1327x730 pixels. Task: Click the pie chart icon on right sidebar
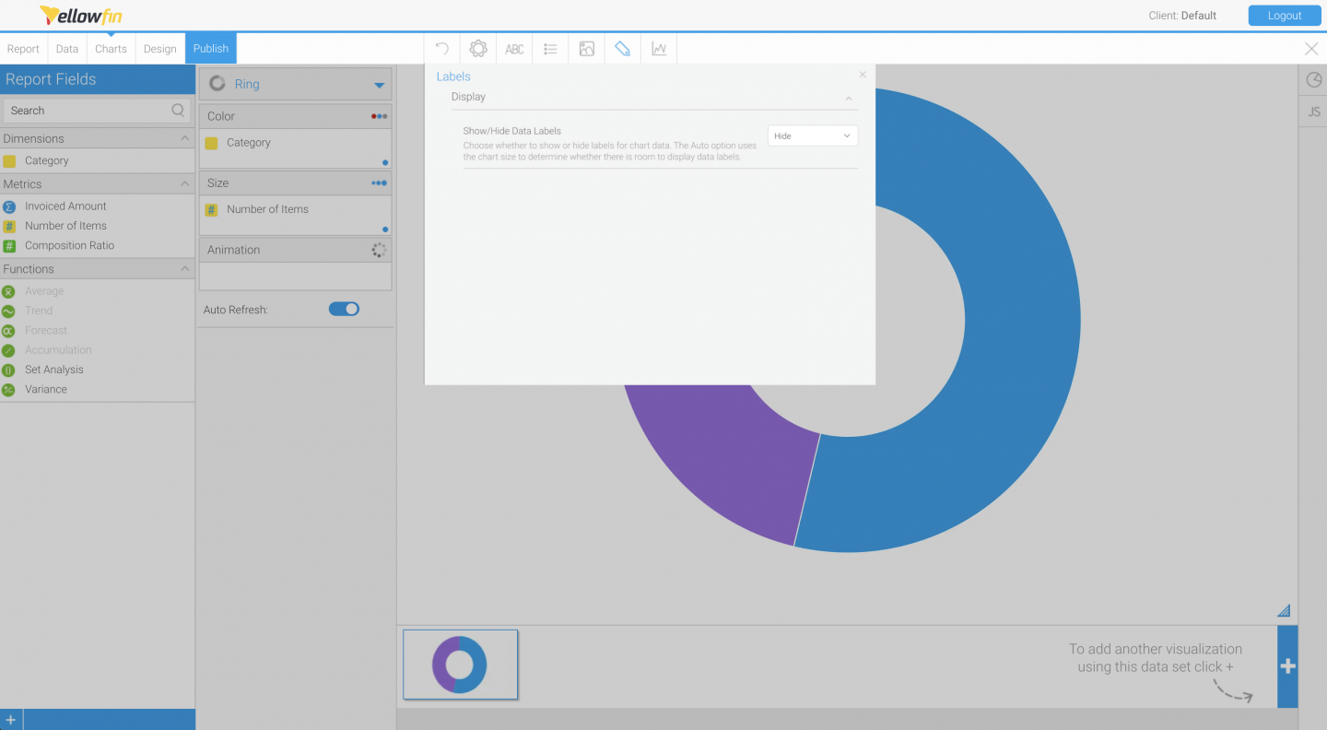pyautogui.click(x=1312, y=80)
